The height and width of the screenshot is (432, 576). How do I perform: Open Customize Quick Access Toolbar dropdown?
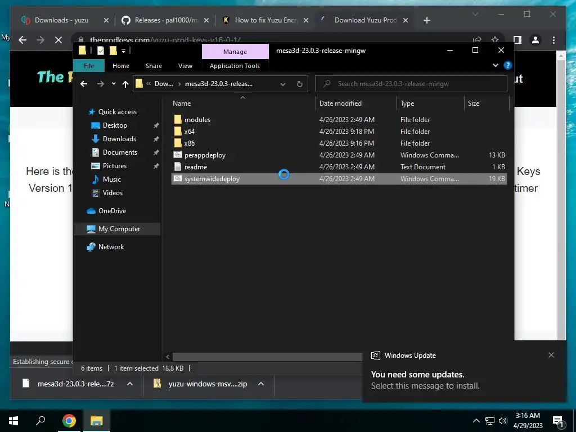click(123, 51)
